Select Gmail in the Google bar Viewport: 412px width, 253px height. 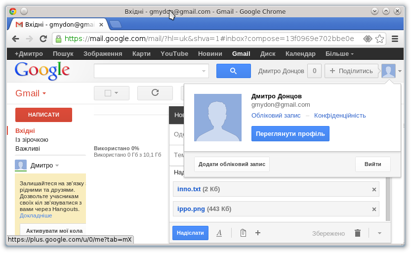coord(241,54)
